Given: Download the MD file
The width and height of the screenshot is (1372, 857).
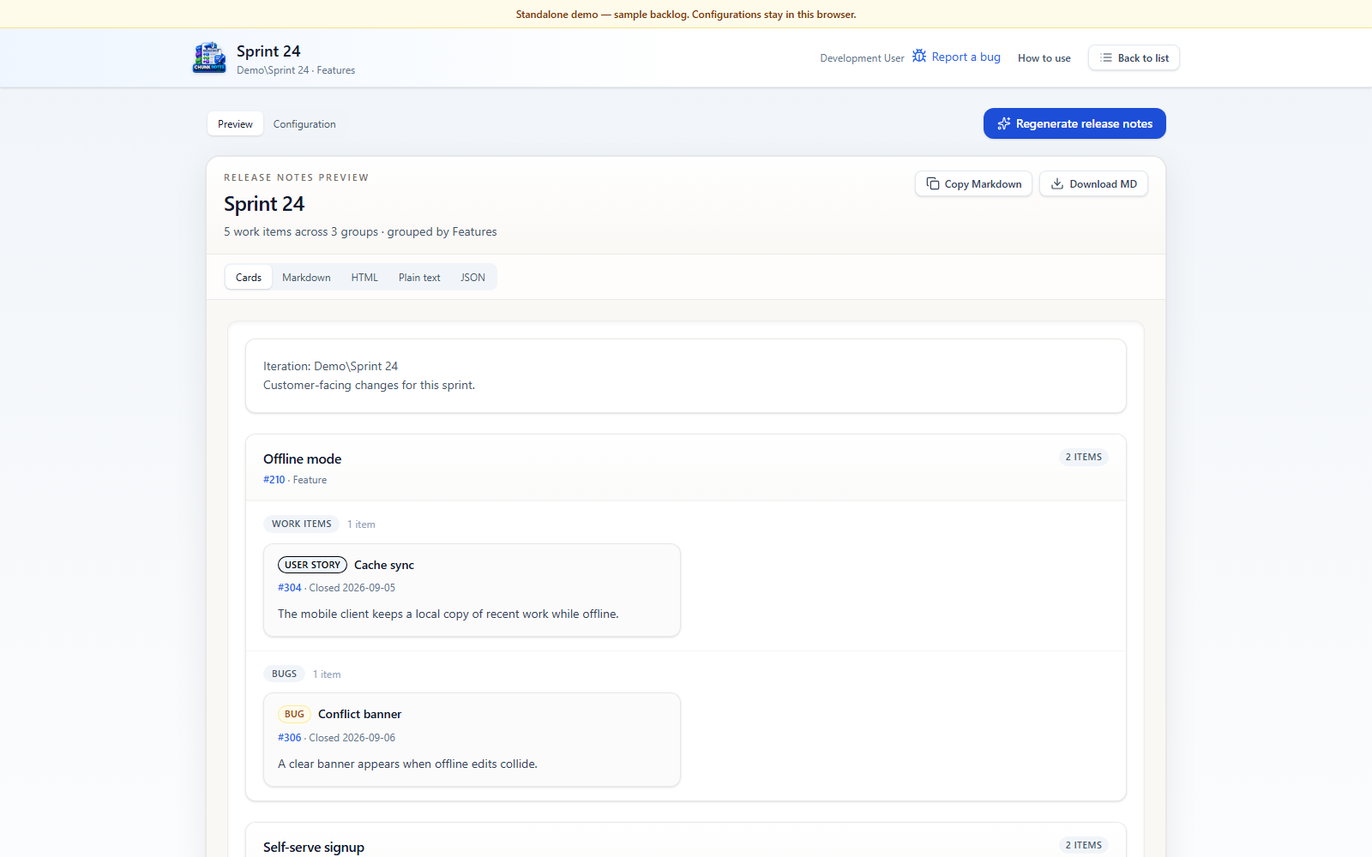Looking at the screenshot, I should (1093, 183).
